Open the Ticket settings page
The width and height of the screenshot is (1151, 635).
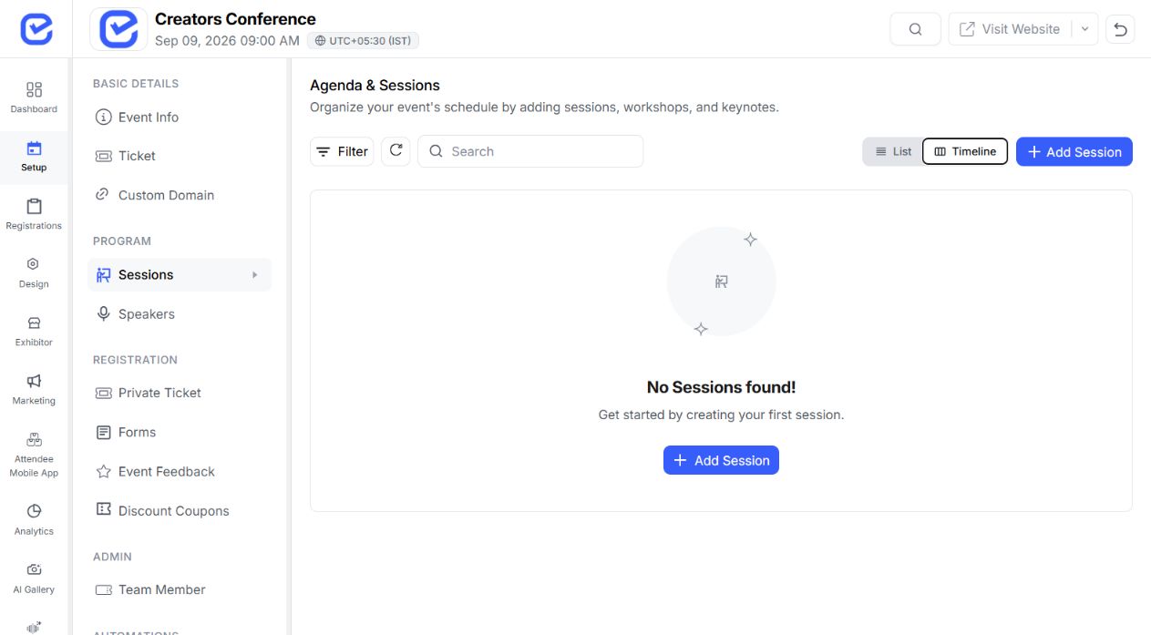pos(180,156)
